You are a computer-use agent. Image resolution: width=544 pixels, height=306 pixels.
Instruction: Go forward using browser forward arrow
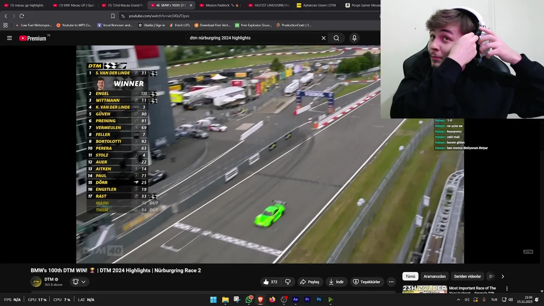[x=14, y=16]
